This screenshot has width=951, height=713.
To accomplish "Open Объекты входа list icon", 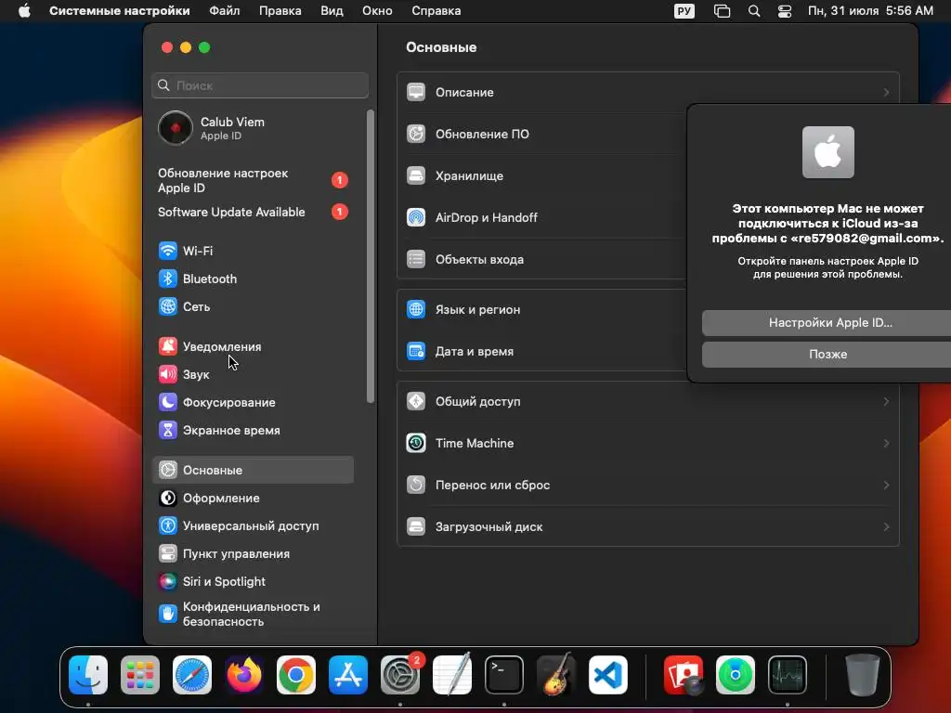I will point(416,259).
